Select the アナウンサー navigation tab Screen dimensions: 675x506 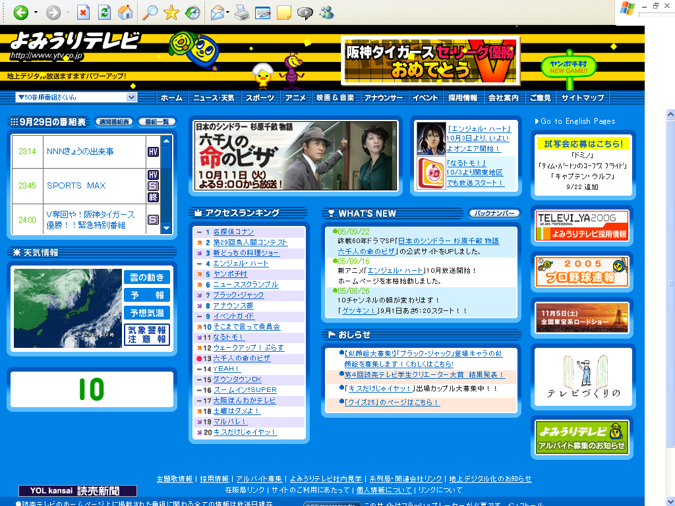(x=384, y=98)
